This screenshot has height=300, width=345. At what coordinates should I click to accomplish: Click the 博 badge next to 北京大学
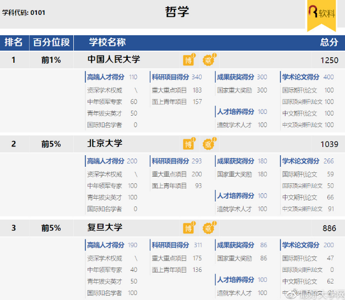pyautogui.click(x=189, y=144)
